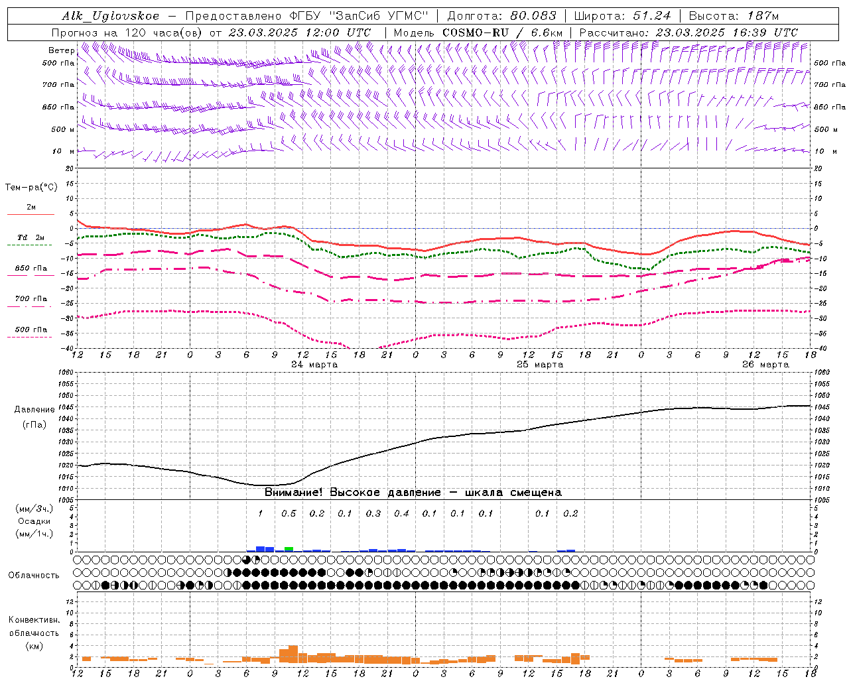Screen dimensions: 849x679
Task: Click the 26 марта date label
Action: coord(765,365)
